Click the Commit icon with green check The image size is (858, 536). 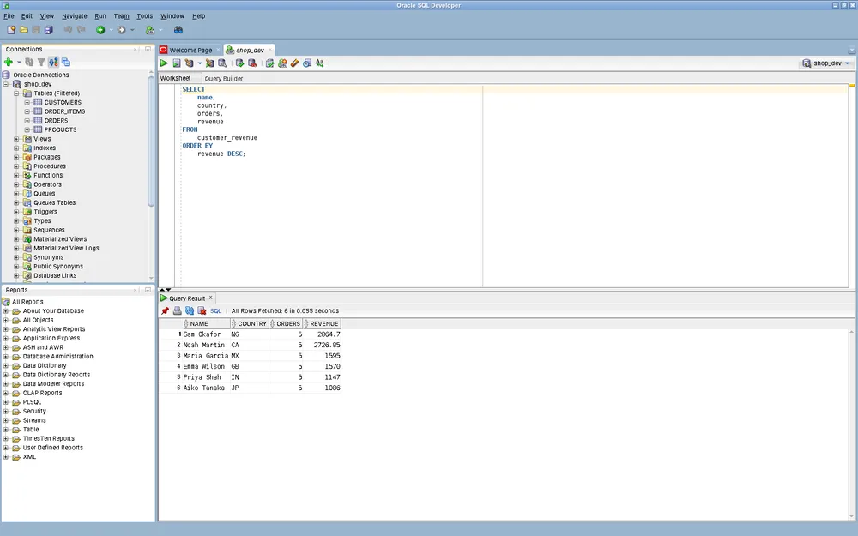(x=239, y=63)
